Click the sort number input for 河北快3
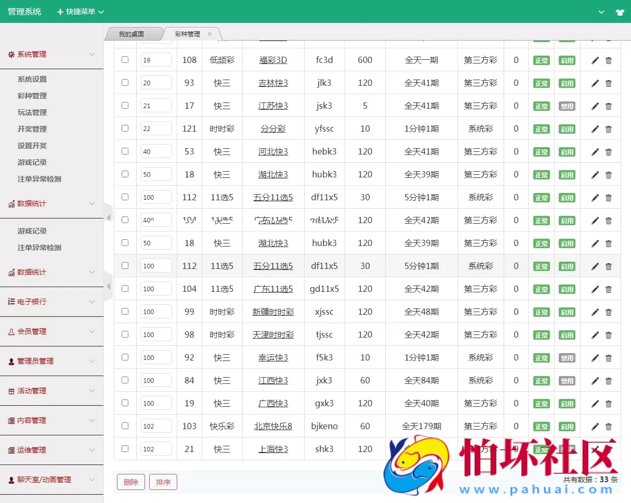631x503 pixels. [x=156, y=151]
